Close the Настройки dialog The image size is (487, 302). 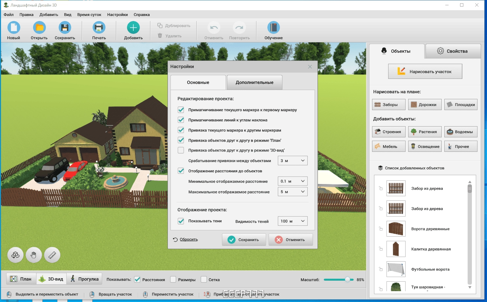[310, 67]
